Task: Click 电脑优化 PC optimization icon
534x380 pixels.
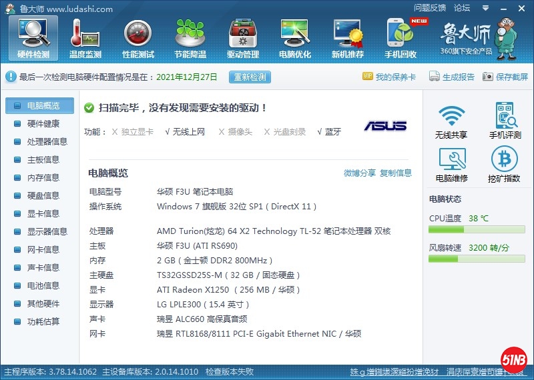Action: pos(295,37)
